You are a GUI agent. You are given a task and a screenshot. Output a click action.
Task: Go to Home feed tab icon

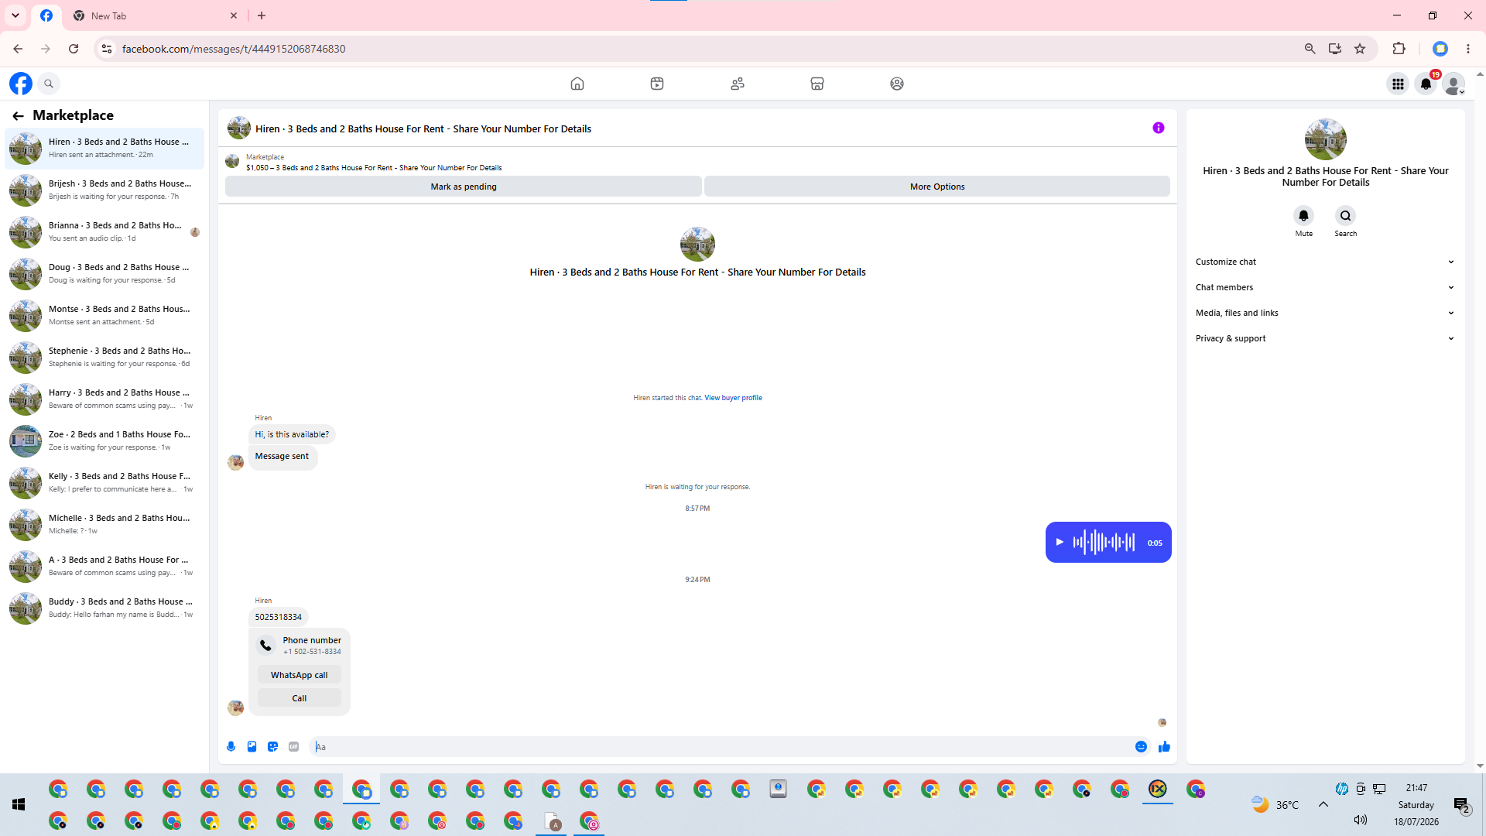tap(577, 84)
